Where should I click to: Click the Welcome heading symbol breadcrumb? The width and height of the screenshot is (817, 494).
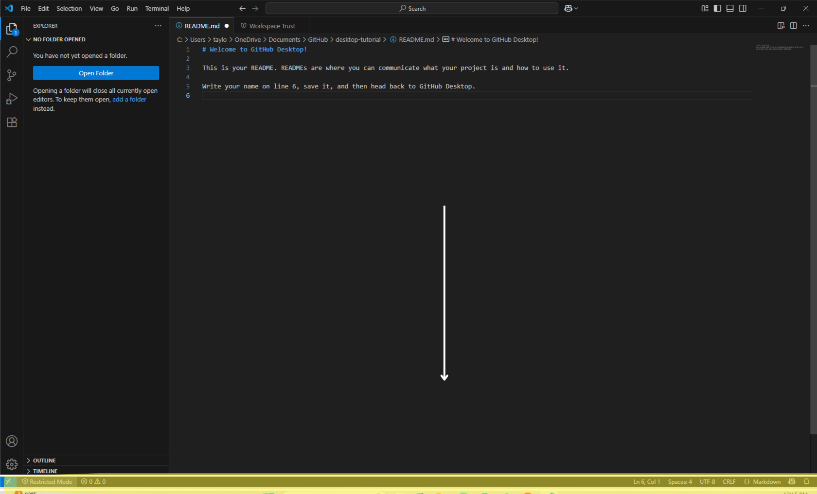click(490, 39)
